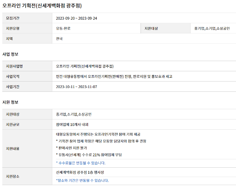Image resolution: width=236 pixels, height=187 pixels.
Task: Click the blue note 수수료율은 변동될 수 있습니다
Action: pyautogui.click(x=81, y=163)
